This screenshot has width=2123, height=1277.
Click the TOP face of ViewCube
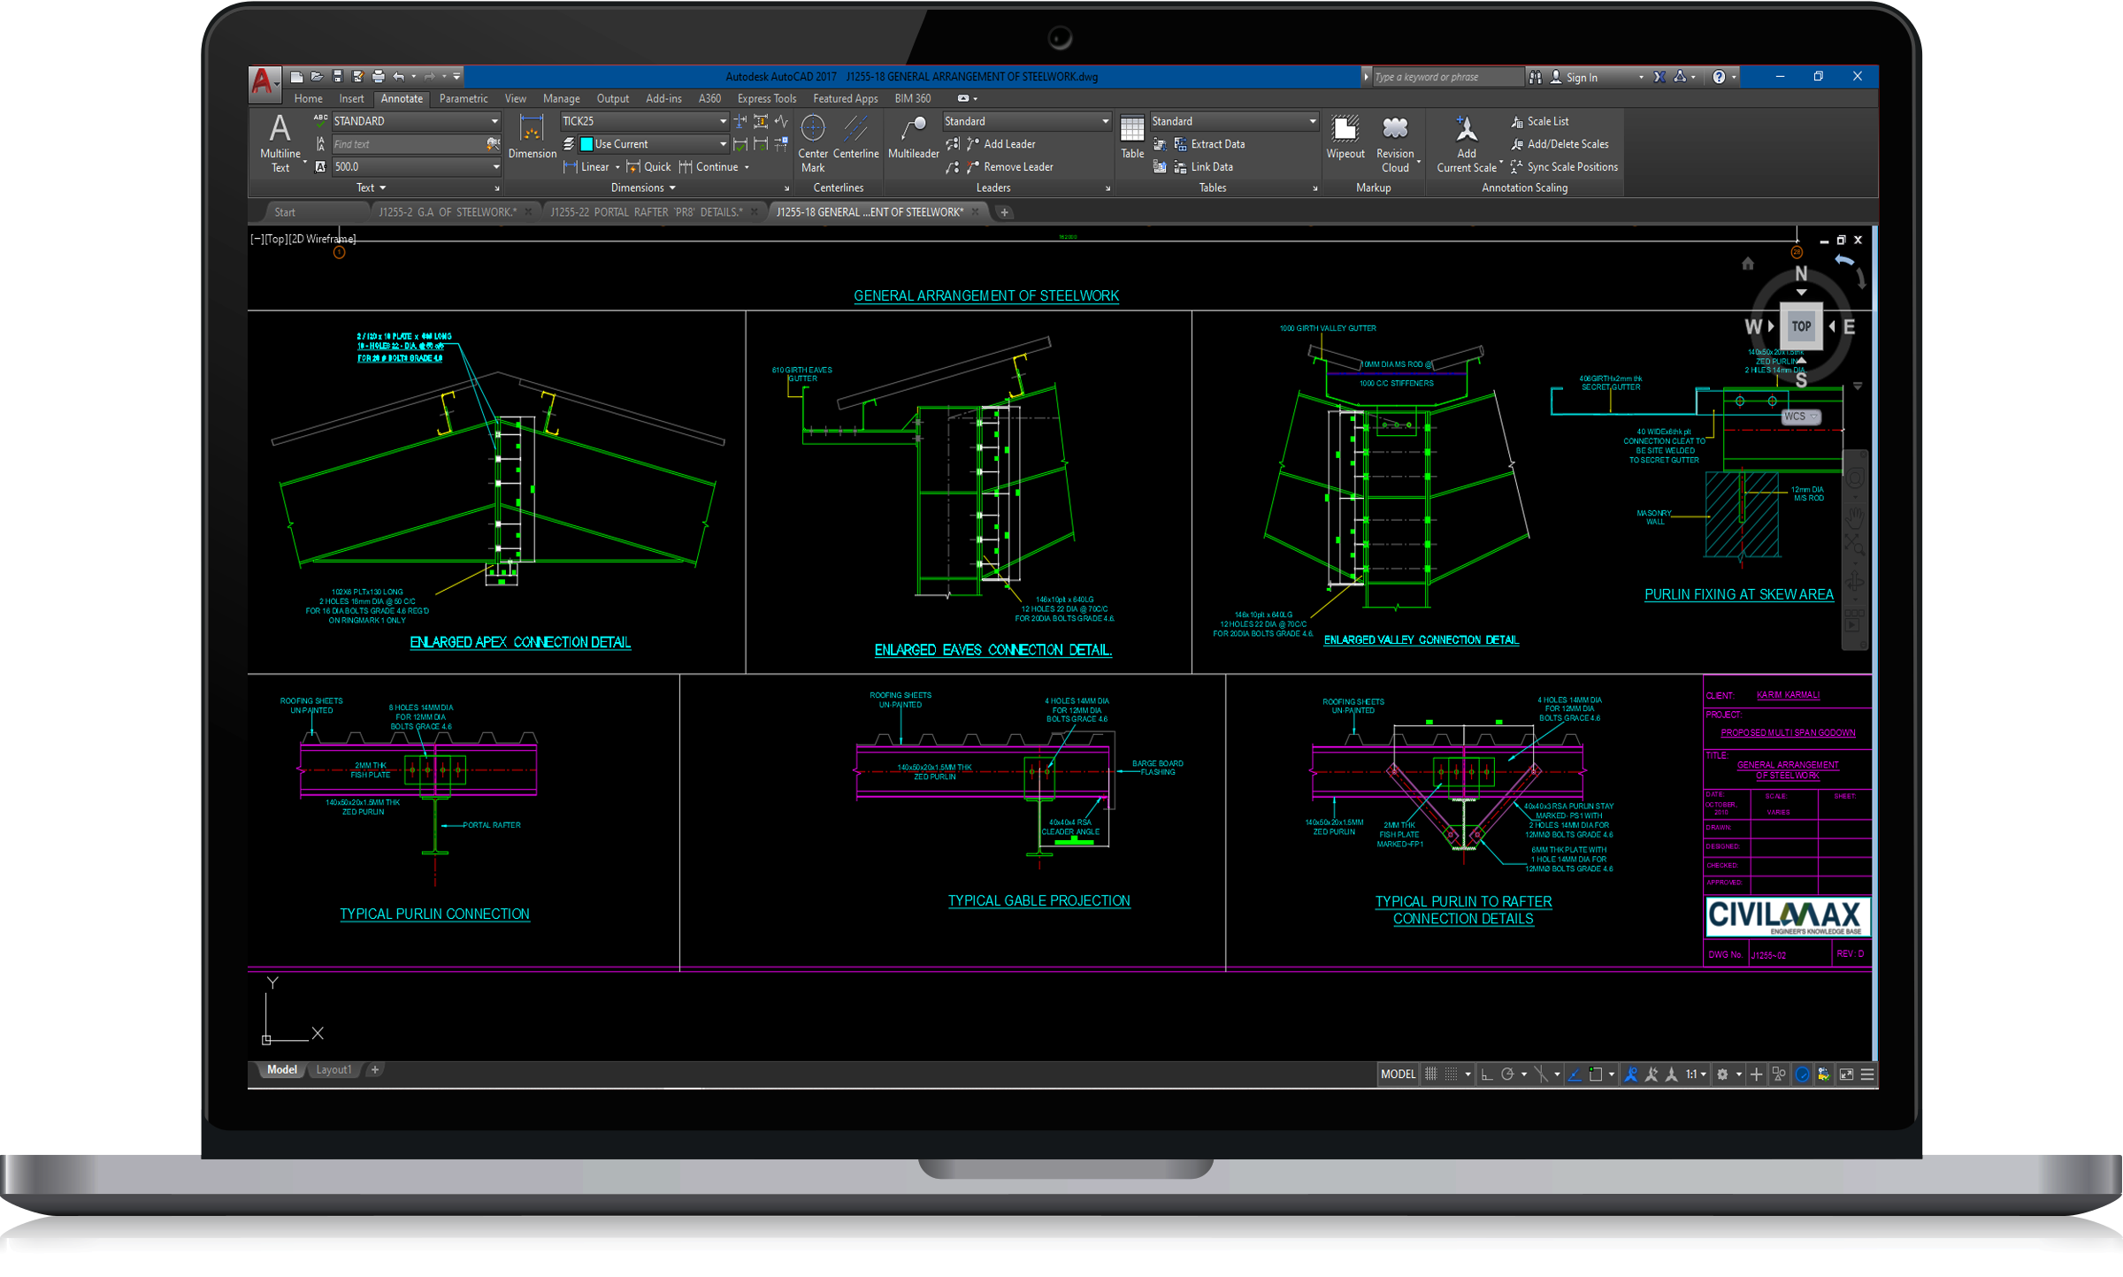tap(1801, 326)
